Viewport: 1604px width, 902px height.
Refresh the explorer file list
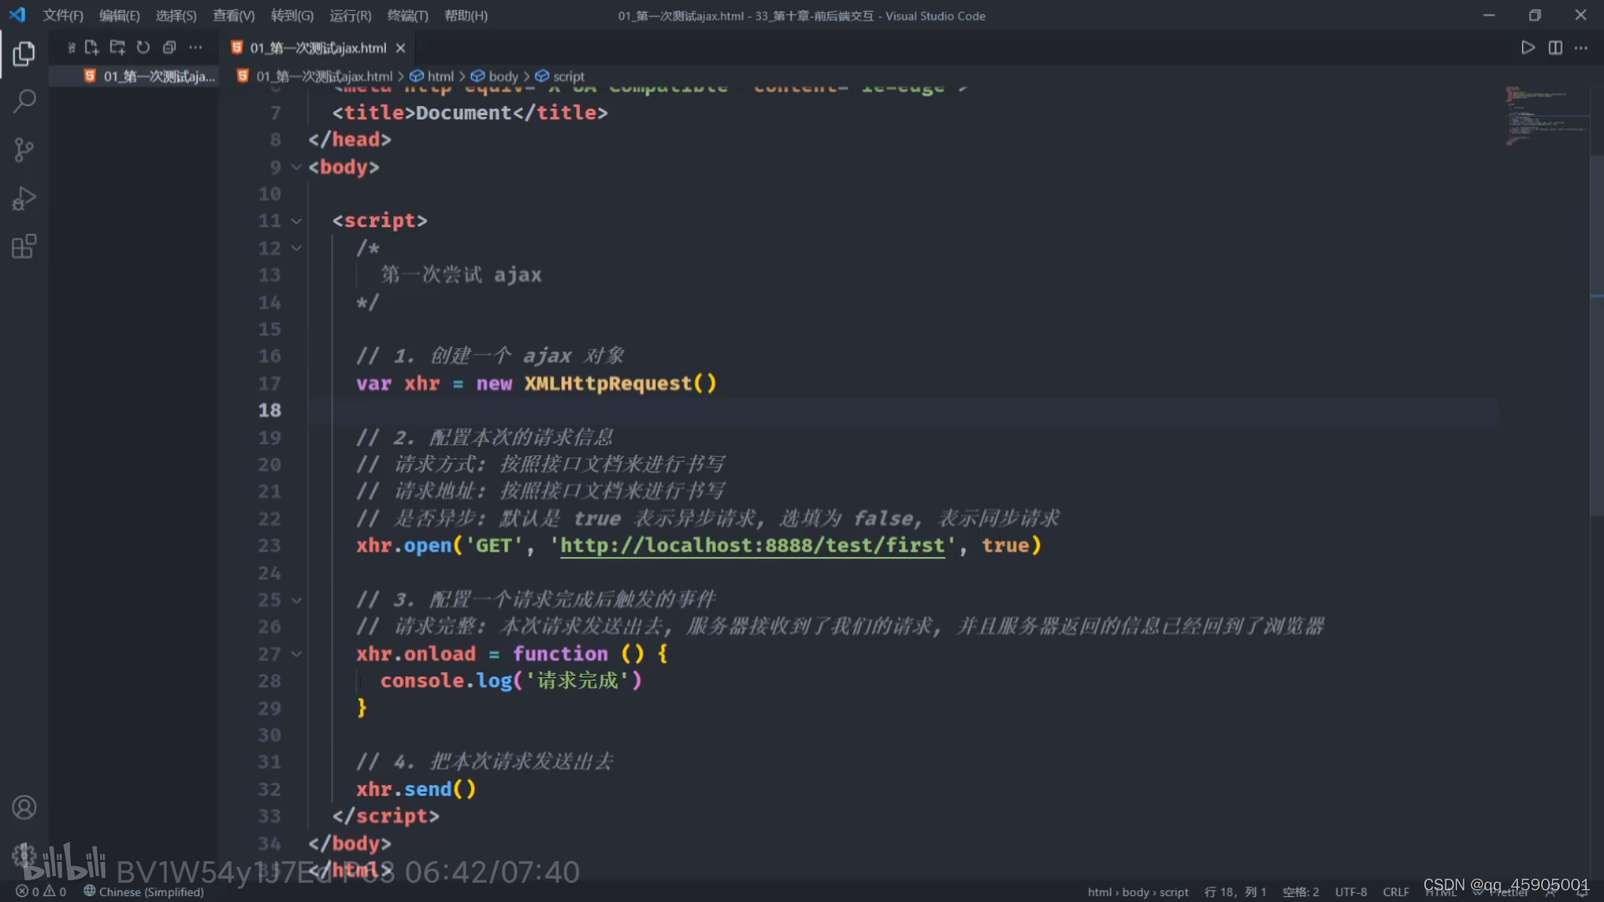point(143,48)
